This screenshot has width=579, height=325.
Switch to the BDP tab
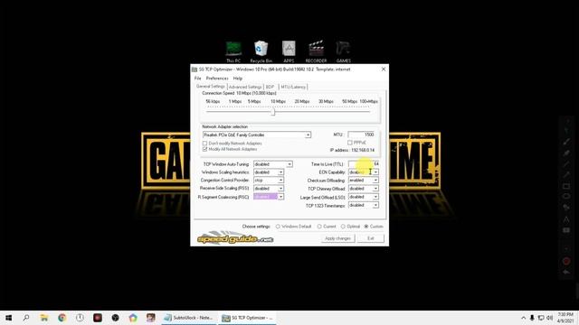coord(270,87)
